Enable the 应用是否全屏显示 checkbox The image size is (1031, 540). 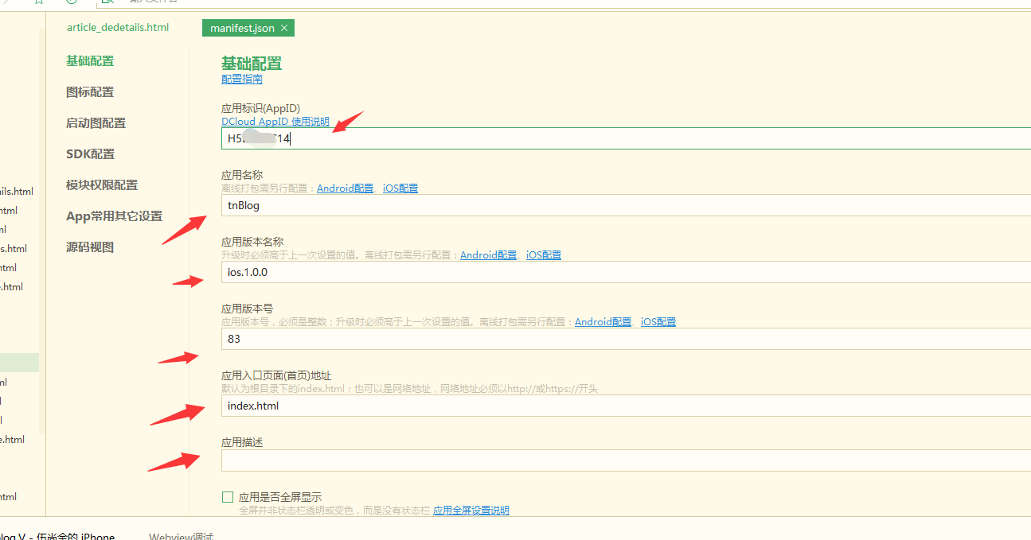coord(228,497)
